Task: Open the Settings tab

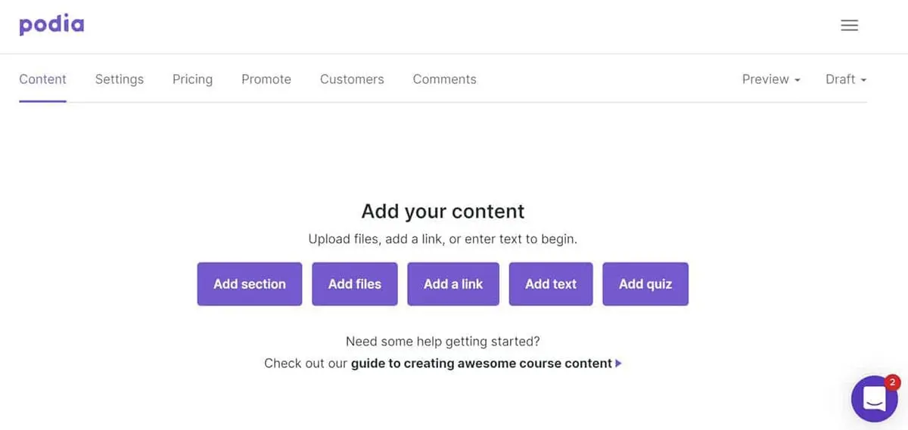Action: click(119, 79)
